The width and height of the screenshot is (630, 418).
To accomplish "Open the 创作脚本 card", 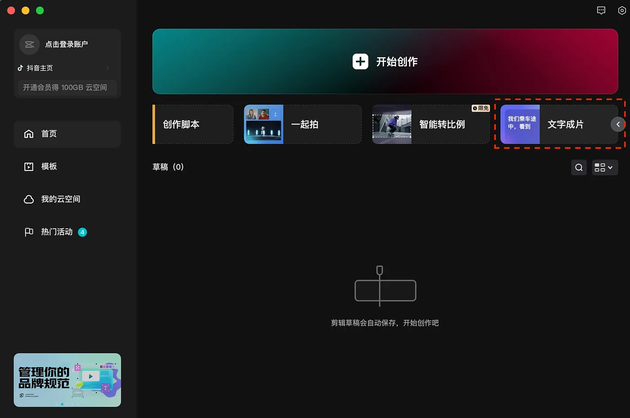I will pos(193,124).
